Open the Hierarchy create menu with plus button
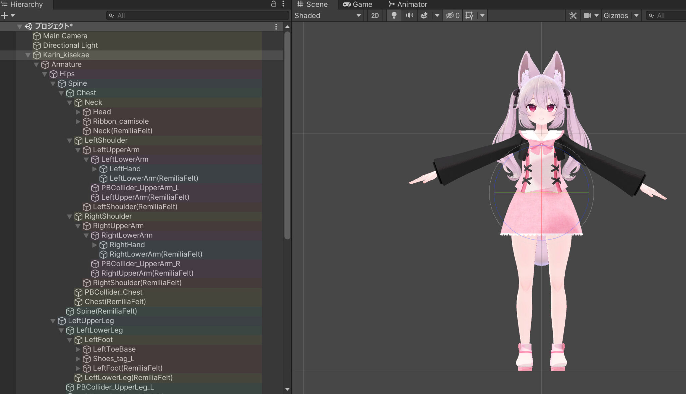686x394 pixels. point(4,15)
